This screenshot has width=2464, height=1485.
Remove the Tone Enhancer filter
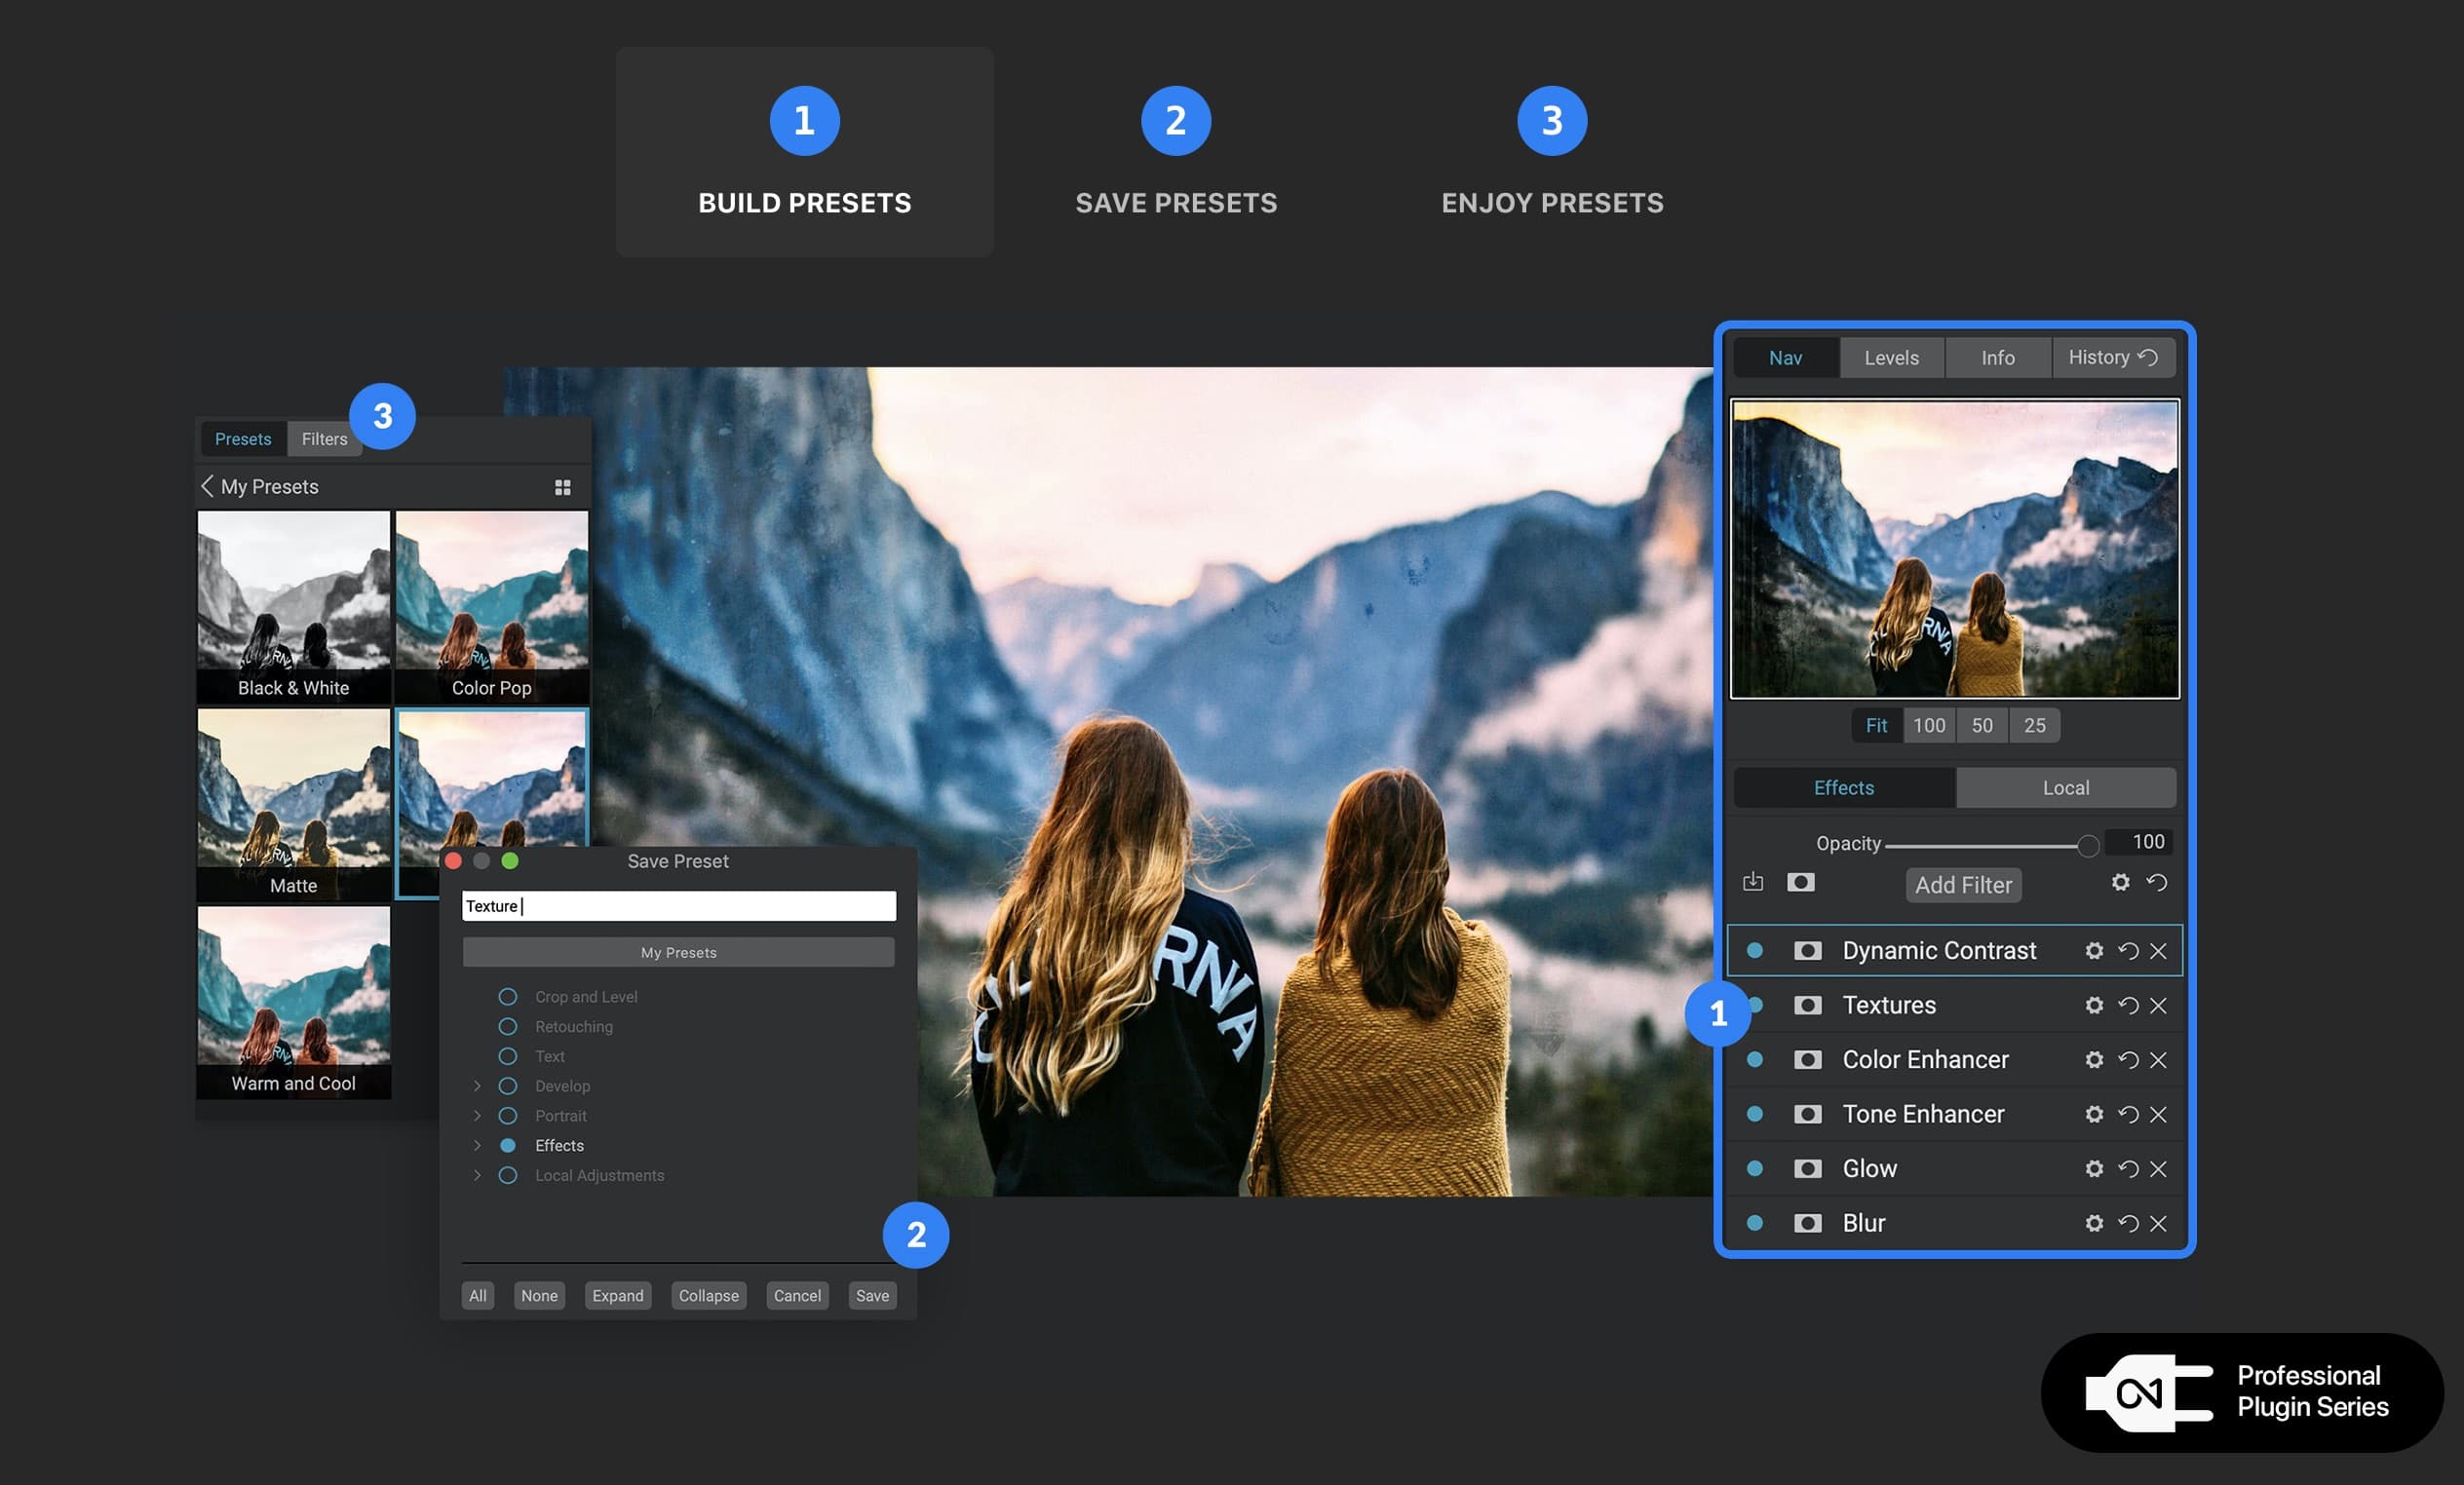click(x=2158, y=1114)
